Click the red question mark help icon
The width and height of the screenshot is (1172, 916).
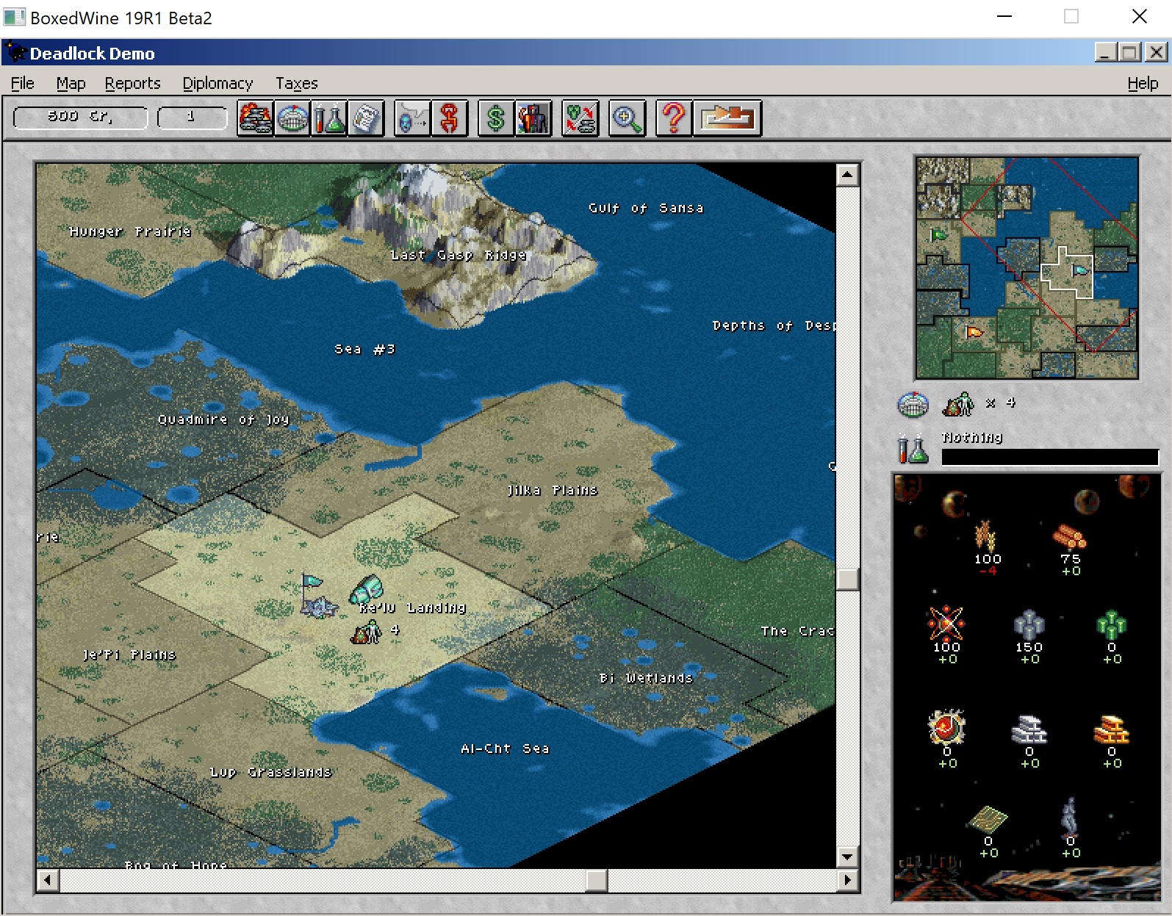tap(673, 118)
